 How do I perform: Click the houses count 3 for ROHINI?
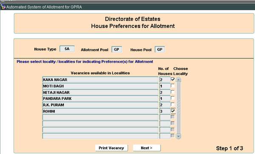(x=165, y=111)
